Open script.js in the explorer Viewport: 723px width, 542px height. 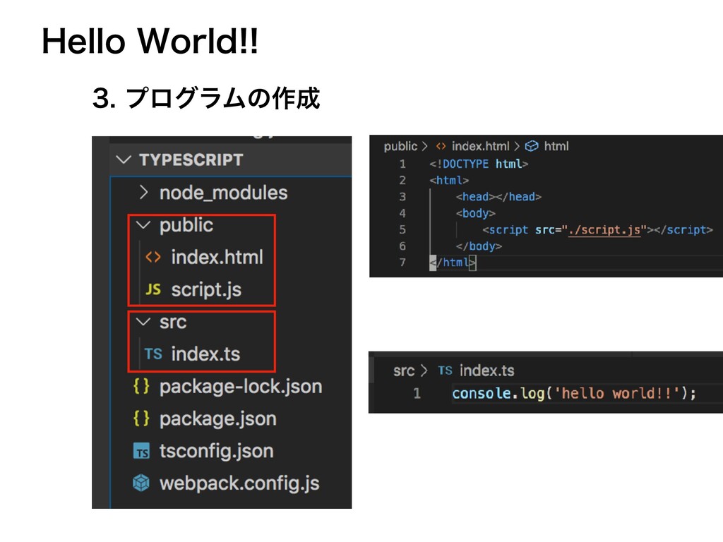[x=206, y=290]
